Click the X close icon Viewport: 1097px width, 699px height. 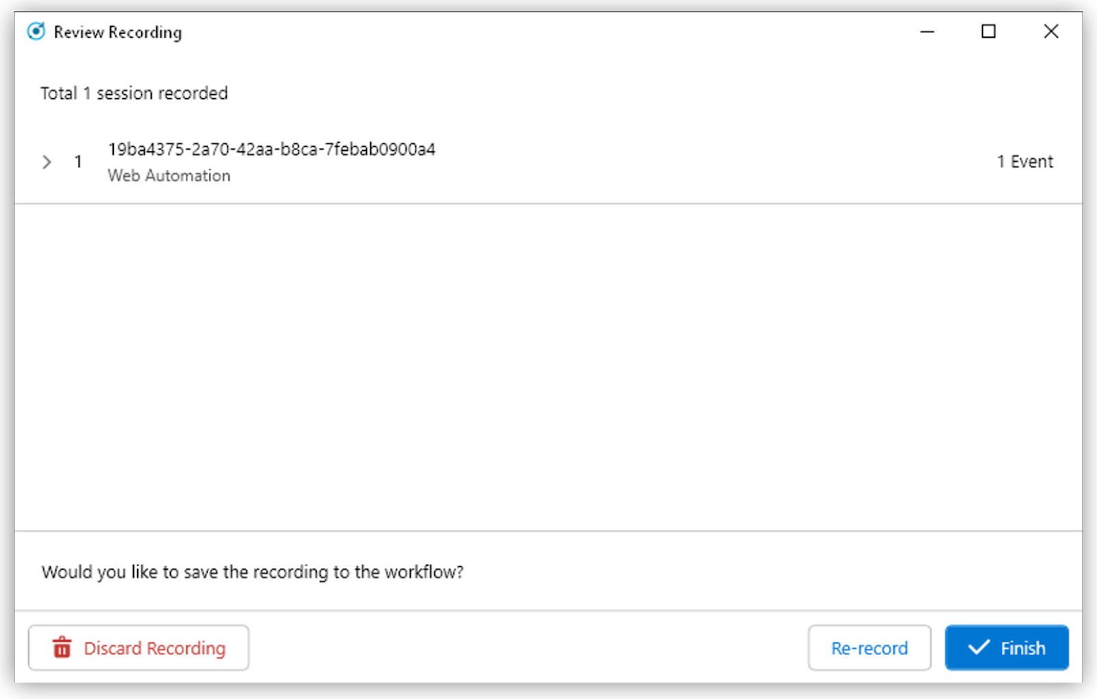click(1051, 32)
